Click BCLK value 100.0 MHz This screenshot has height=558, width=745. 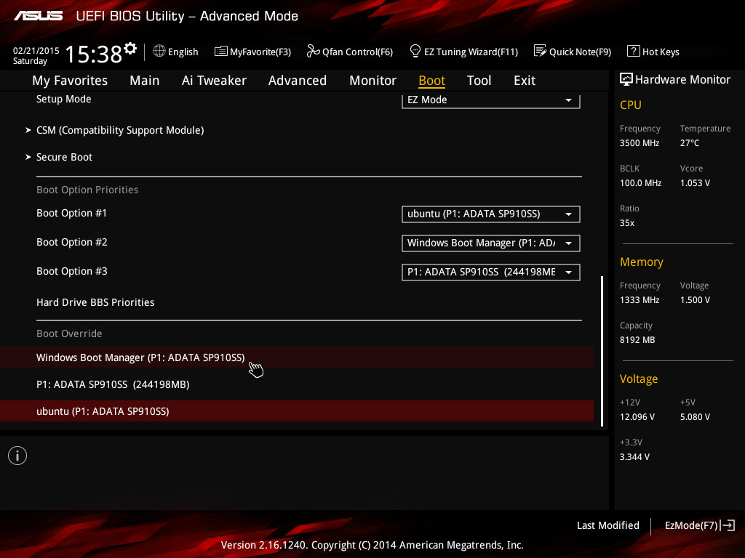click(x=640, y=182)
